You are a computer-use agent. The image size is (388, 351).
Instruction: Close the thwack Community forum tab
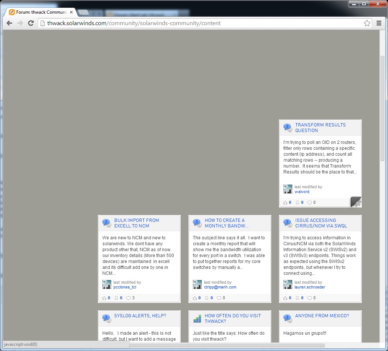coord(71,12)
